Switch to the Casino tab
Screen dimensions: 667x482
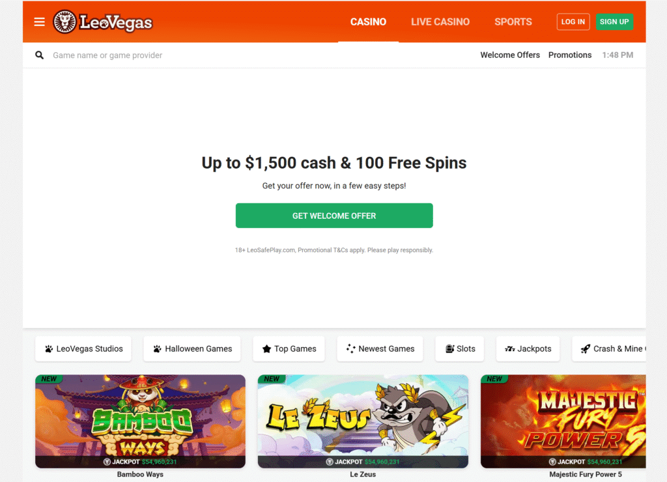pyautogui.click(x=369, y=21)
